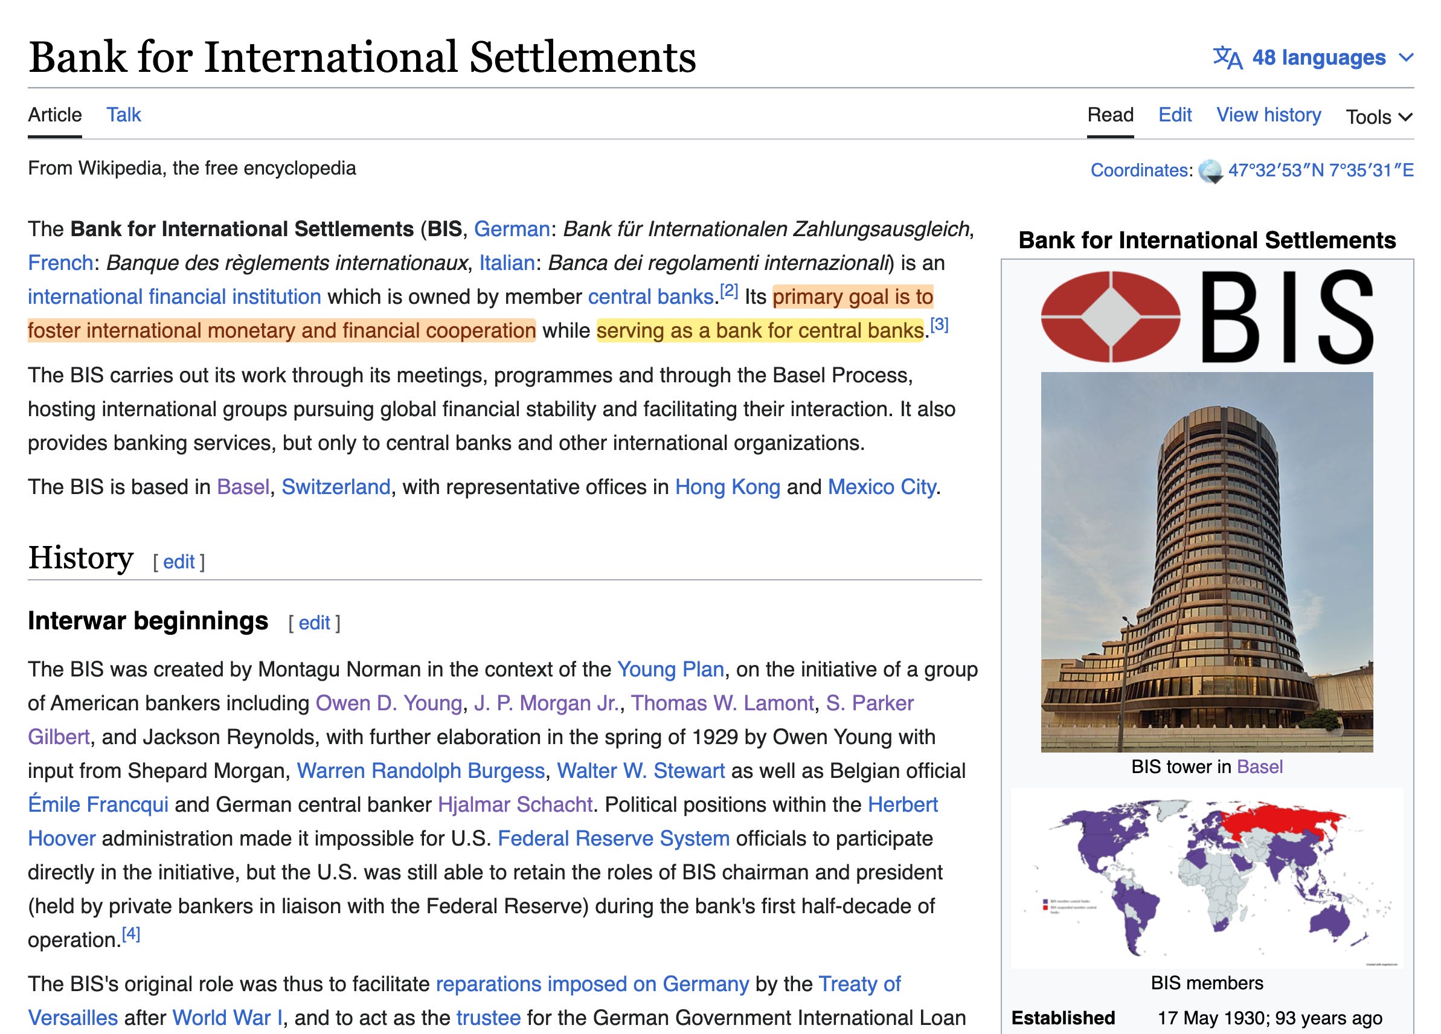The width and height of the screenshot is (1441, 1034).
Task: Open the Switzerland link
Action: [x=335, y=487]
